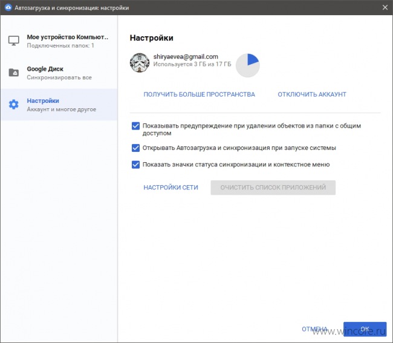This screenshot has width=393, height=343.
Task: Click the Google Drive folder icon
Action: click(13, 73)
